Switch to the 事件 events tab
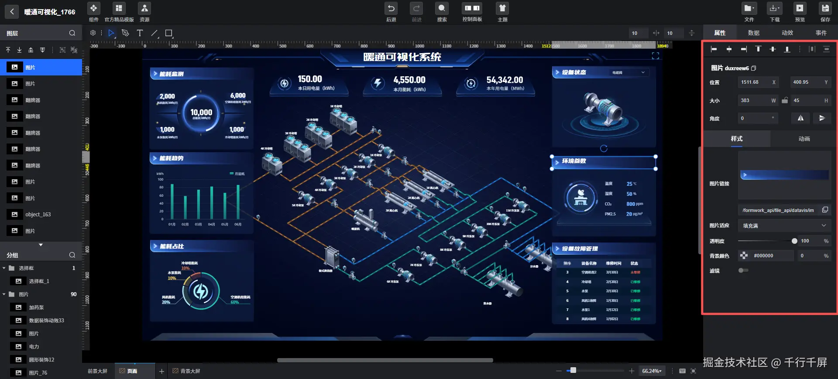Viewport: 838px width, 379px height. pos(821,33)
